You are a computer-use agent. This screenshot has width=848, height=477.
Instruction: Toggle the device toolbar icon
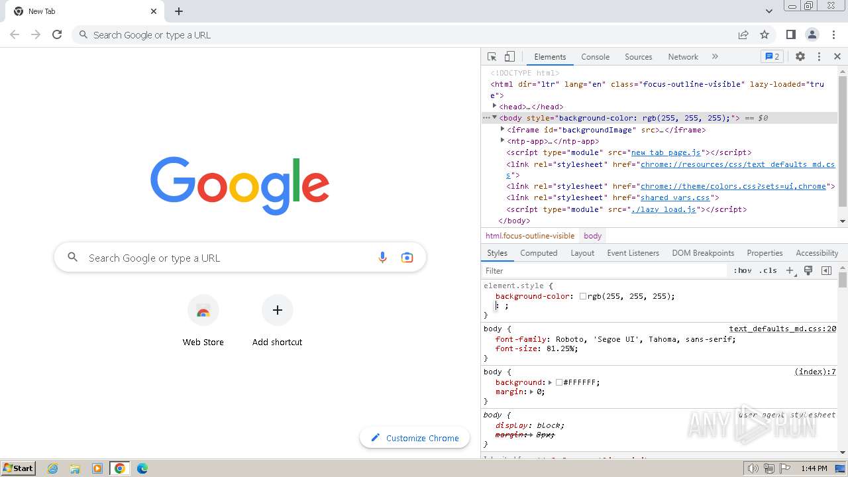[x=509, y=57]
